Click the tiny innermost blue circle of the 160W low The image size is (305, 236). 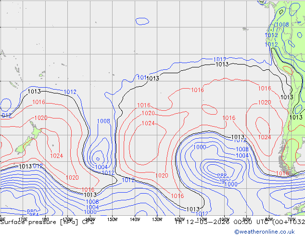(x=98, y=159)
